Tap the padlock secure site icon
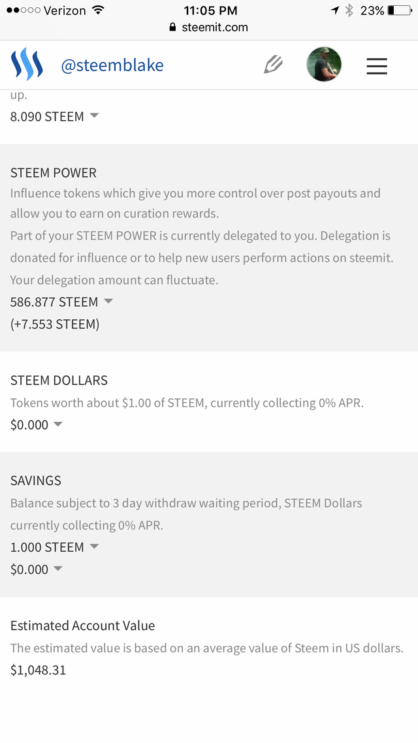 tap(172, 27)
